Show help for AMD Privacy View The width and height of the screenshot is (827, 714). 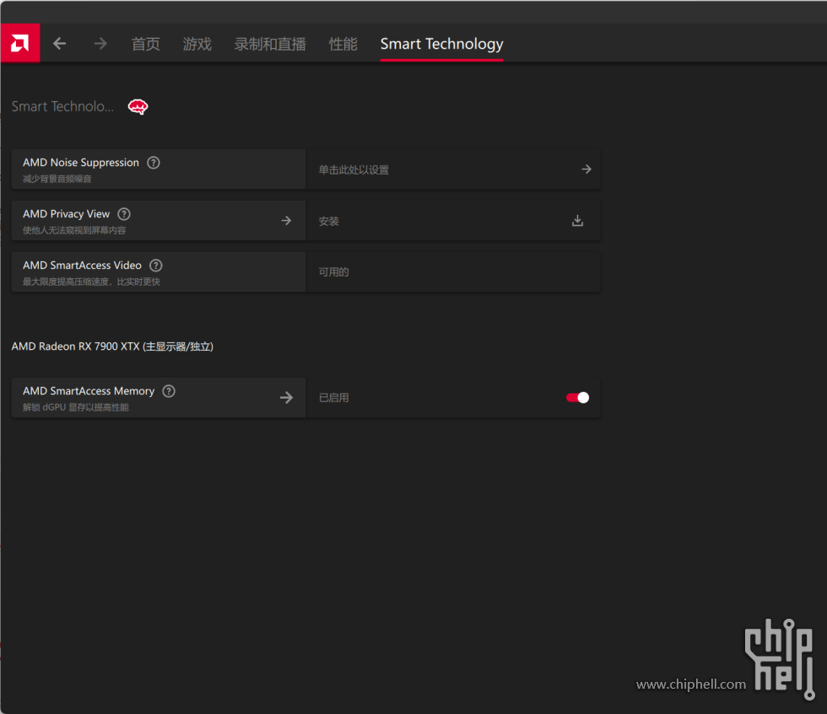coord(124,214)
